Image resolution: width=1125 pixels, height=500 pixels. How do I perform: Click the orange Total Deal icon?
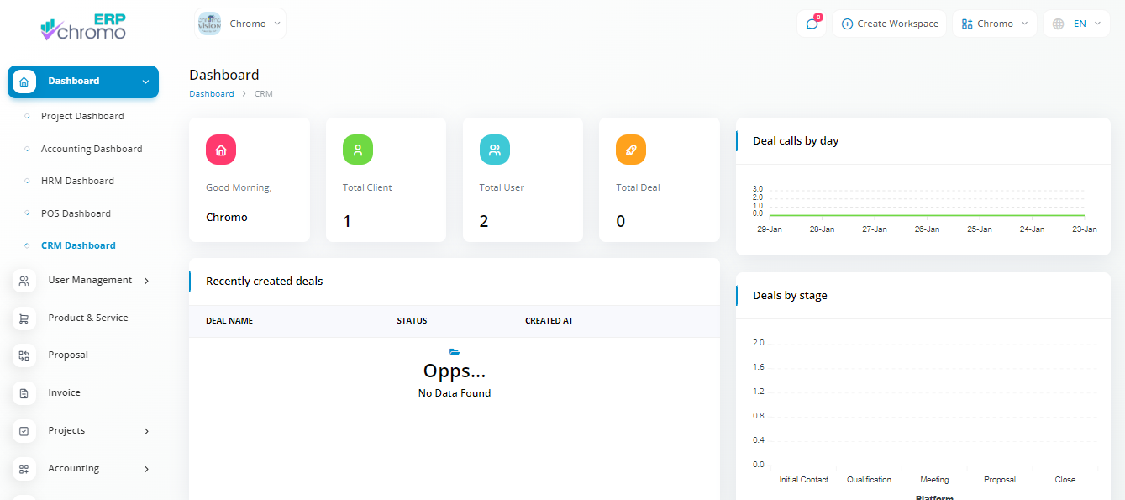(631, 150)
